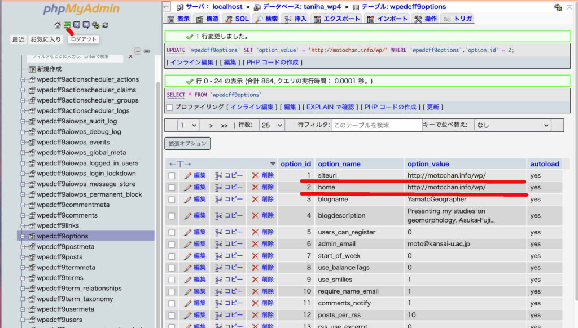Click the copy icon for siteurl row
This screenshot has width=578, height=328.
218,176
